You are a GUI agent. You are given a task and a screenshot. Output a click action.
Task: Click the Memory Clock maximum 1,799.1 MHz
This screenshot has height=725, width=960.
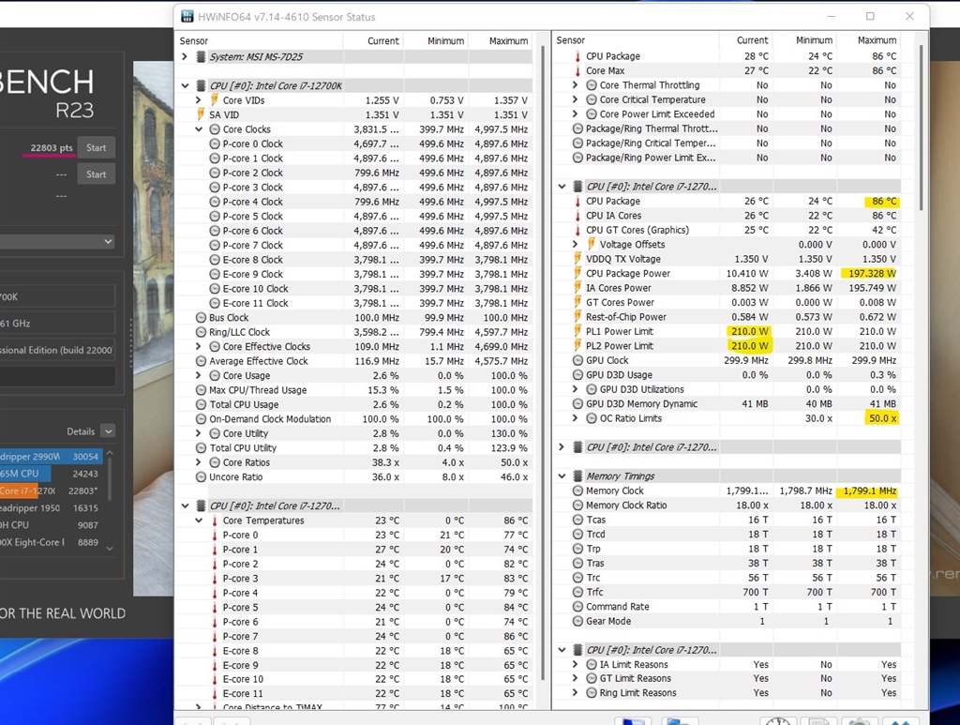coord(869,491)
